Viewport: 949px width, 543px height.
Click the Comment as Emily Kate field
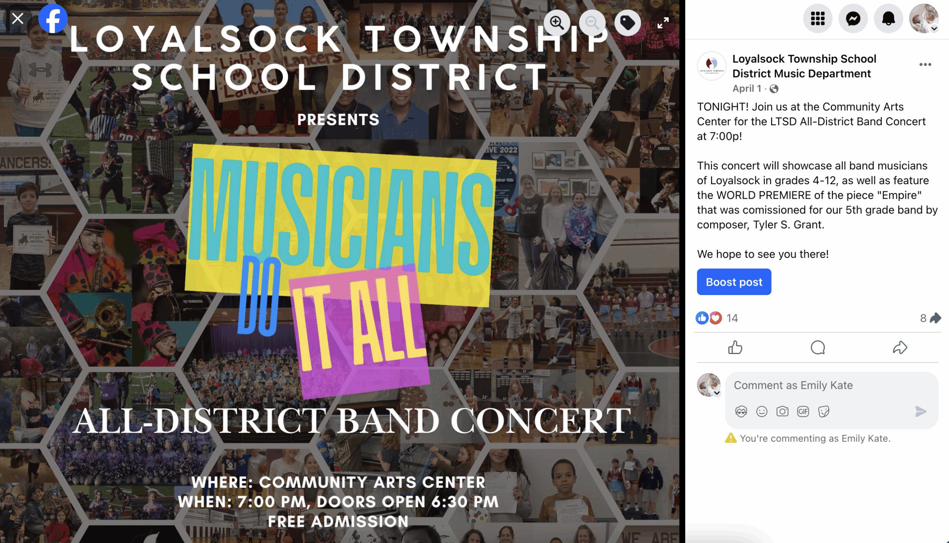point(831,385)
